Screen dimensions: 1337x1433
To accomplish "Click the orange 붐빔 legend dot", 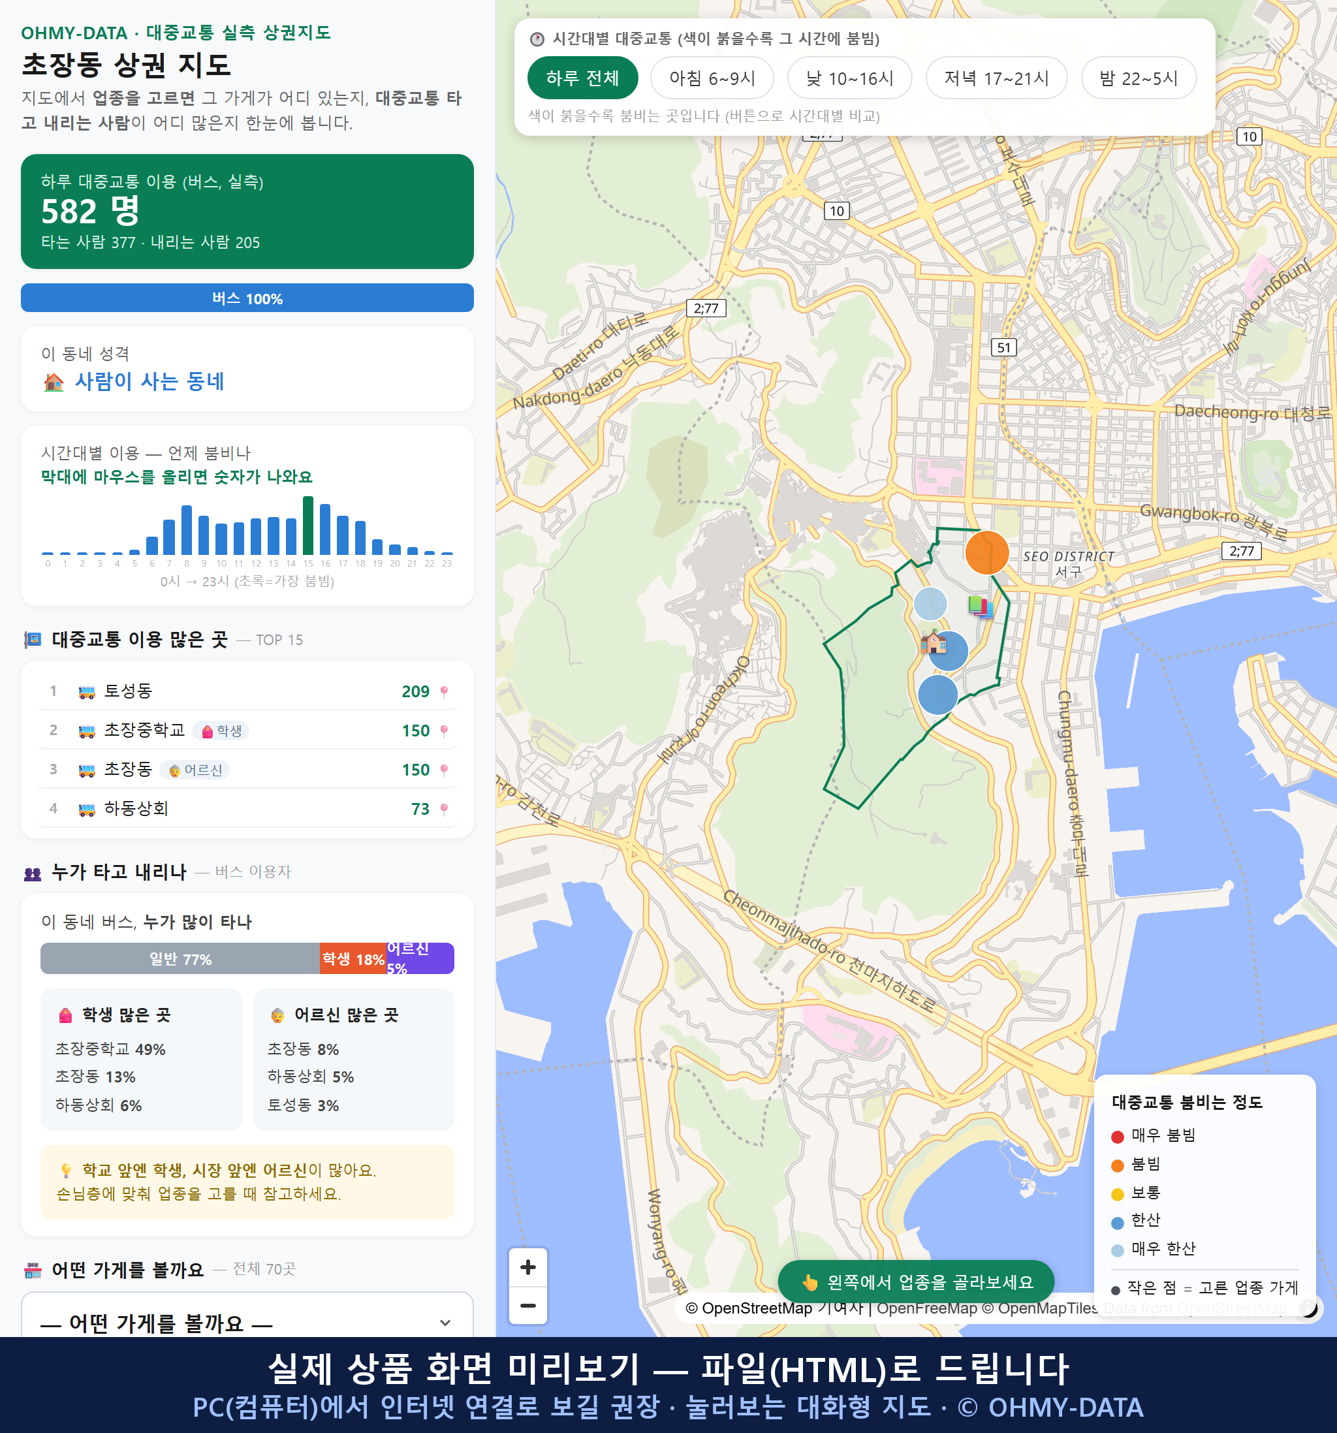I will coord(1117,1165).
